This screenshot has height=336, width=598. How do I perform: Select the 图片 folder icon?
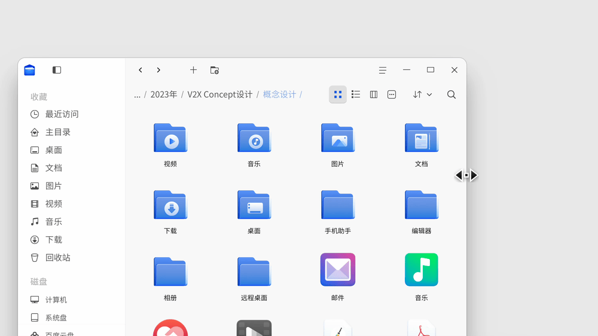[x=338, y=138]
